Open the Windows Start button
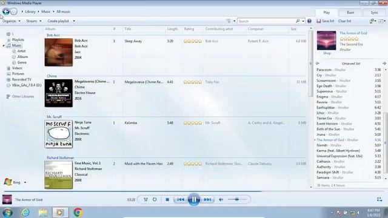This screenshot has height=218, width=388. tap(7, 213)
